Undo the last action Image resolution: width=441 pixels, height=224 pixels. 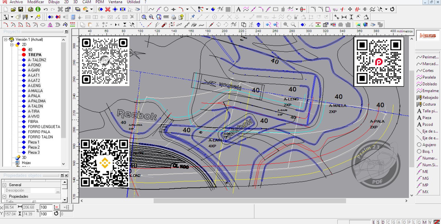[46, 9]
